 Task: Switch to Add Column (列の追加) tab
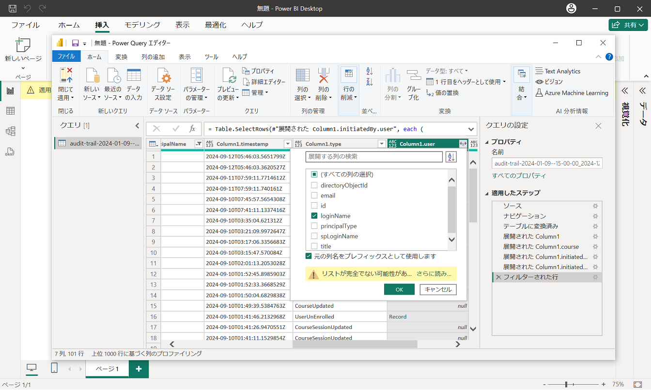(153, 57)
